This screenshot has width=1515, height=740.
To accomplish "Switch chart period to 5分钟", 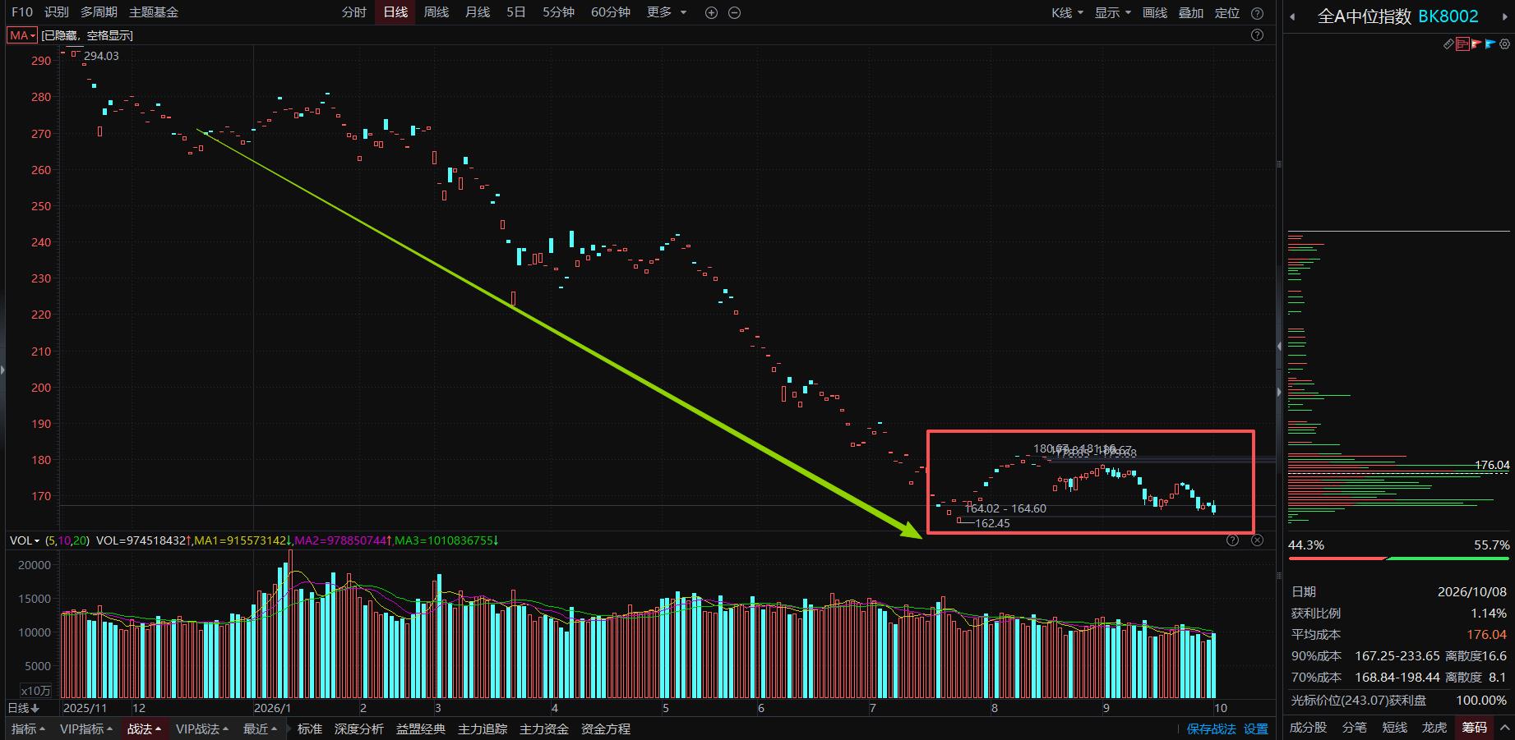I will (x=558, y=12).
